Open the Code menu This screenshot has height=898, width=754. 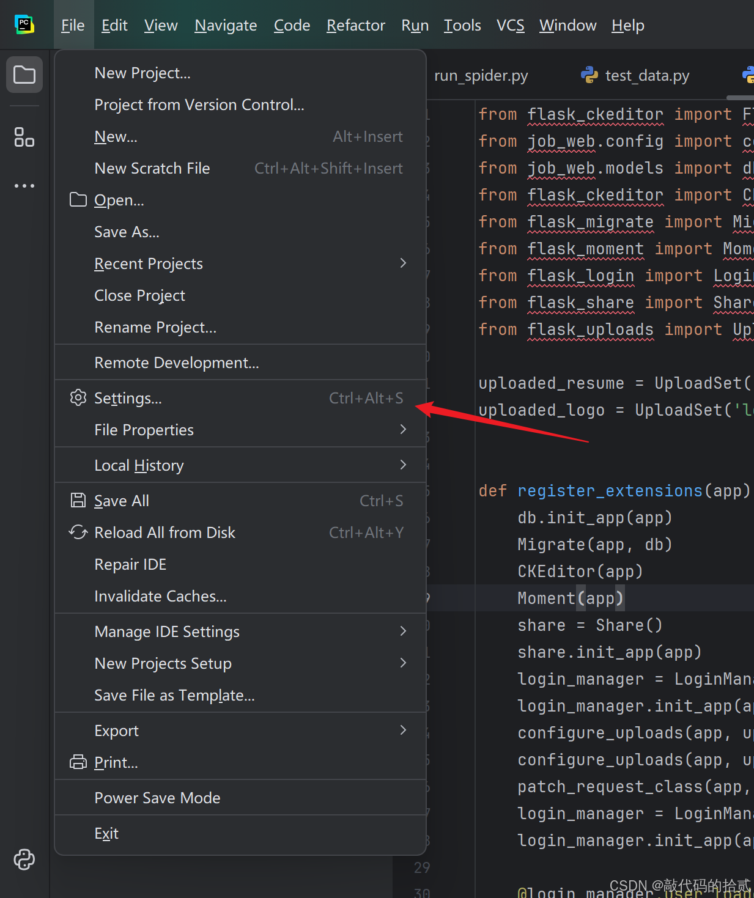[x=292, y=25]
